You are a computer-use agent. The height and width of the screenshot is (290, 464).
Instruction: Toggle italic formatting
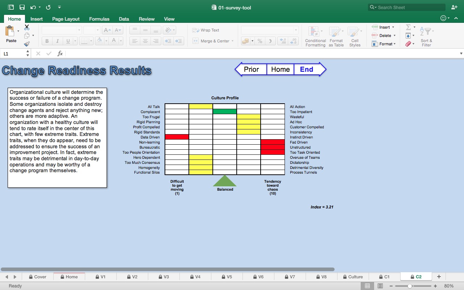(x=57, y=41)
